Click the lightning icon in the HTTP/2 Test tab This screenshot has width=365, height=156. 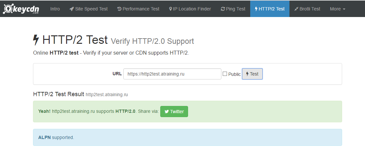[256, 9]
